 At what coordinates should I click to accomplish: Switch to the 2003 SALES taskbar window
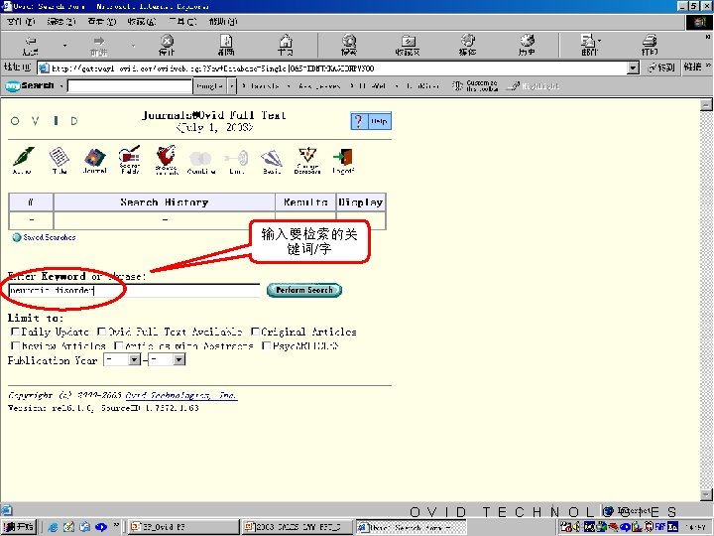[297, 527]
